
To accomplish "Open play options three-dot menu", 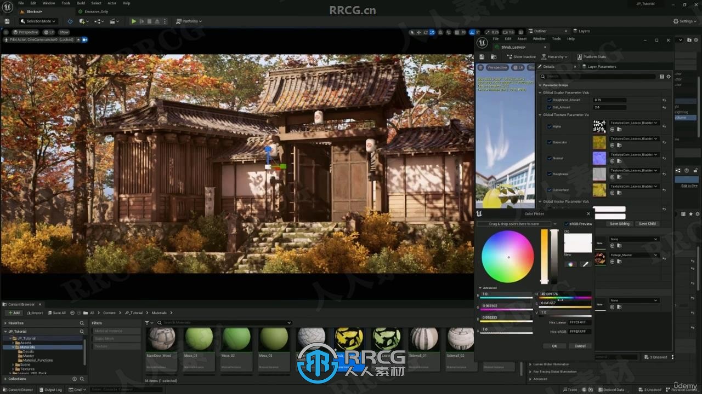I will coord(166,21).
